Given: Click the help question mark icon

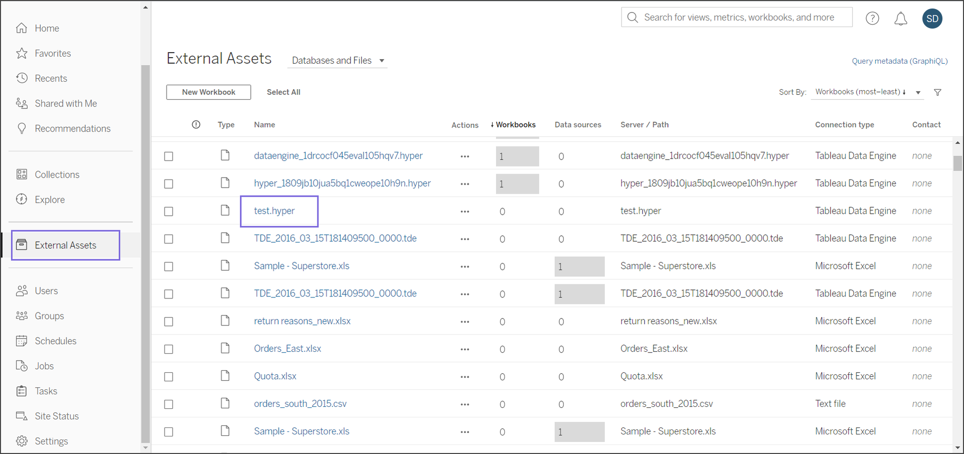Looking at the screenshot, I should [x=872, y=19].
